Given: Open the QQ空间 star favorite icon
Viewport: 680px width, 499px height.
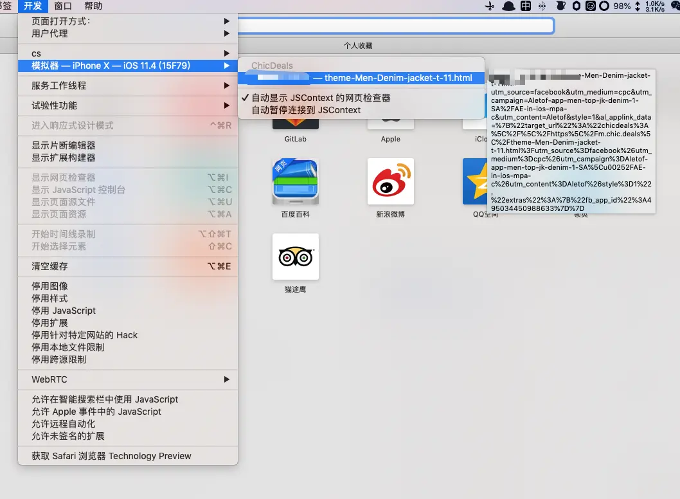Looking at the screenshot, I should pos(475,181).
